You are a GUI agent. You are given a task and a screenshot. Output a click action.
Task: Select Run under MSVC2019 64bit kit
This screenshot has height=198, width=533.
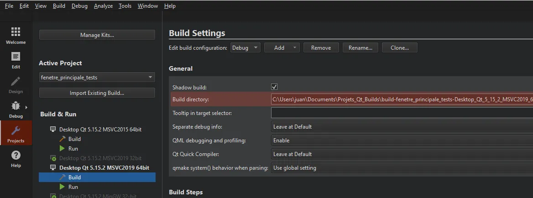tap(73, 187)
